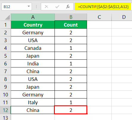Select row 9 header

(5, 87)
